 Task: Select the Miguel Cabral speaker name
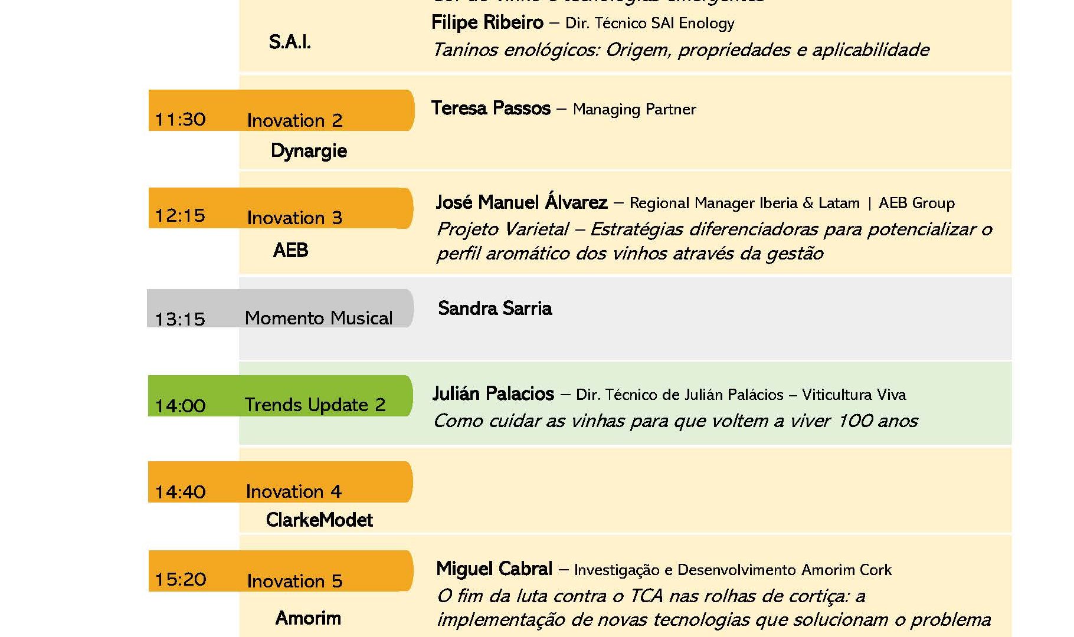[494, 569]
